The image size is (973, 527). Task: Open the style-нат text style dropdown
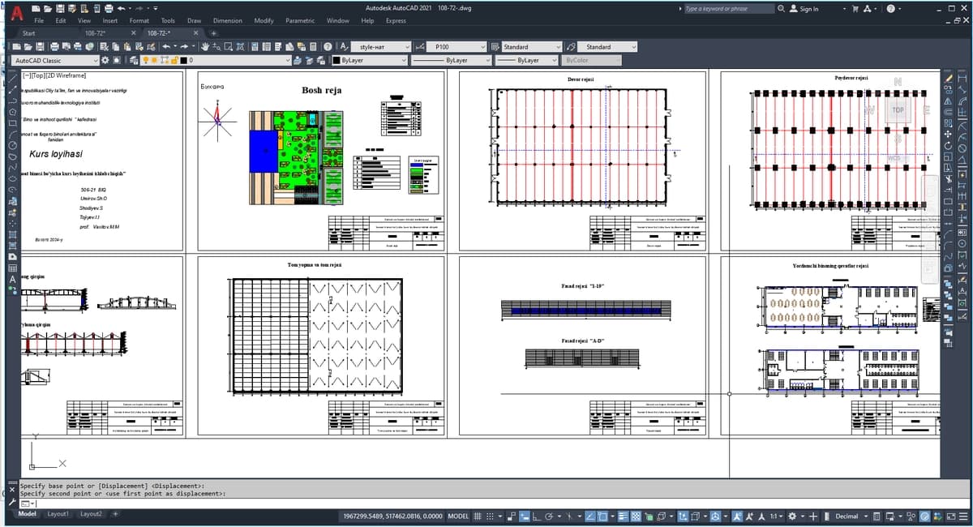coord(383,47)
